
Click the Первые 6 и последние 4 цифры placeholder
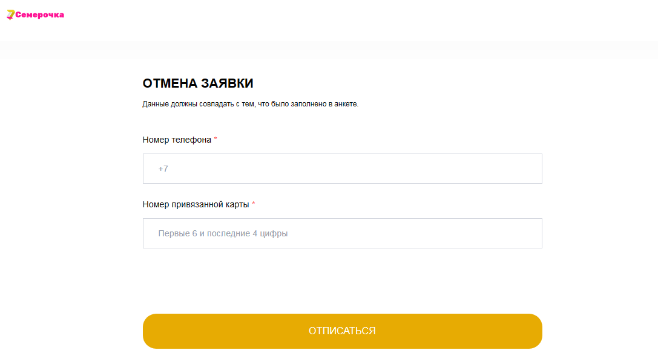point(223,233)
